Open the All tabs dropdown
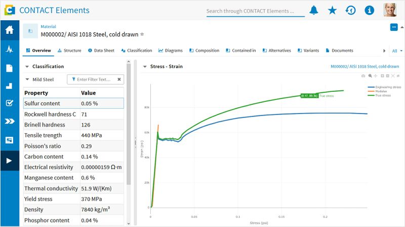The image size is (405, 227). (x=397, y=51)
